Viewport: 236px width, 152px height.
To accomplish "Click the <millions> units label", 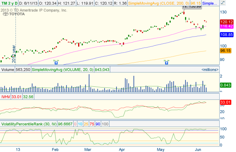I will click(210, 70).
